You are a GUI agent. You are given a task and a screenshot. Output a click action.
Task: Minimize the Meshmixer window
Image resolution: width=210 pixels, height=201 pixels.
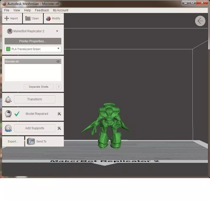click(185, 3)
